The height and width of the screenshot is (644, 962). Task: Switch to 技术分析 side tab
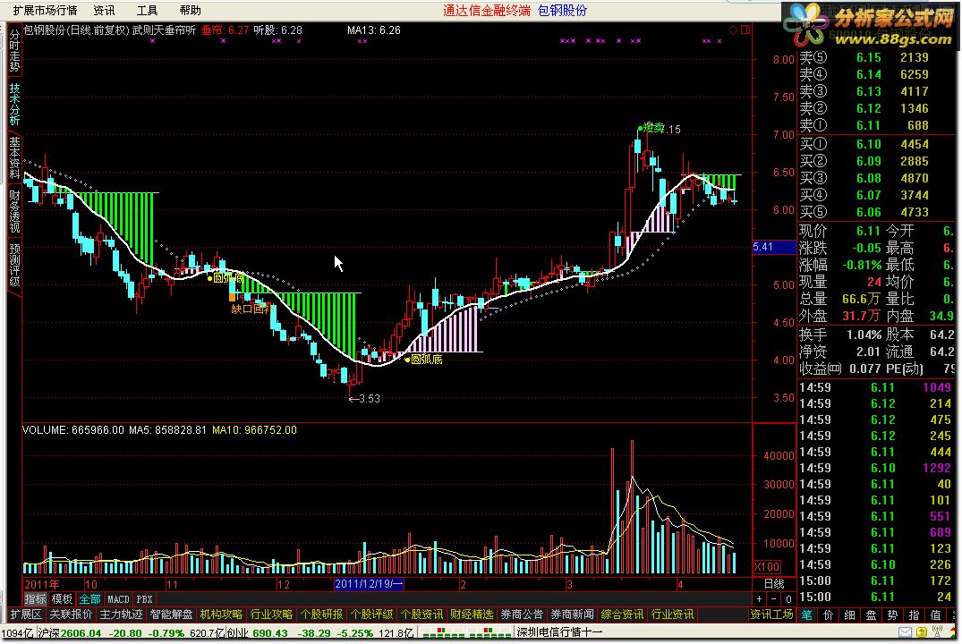pyautogui.click(x=14, y=104)
